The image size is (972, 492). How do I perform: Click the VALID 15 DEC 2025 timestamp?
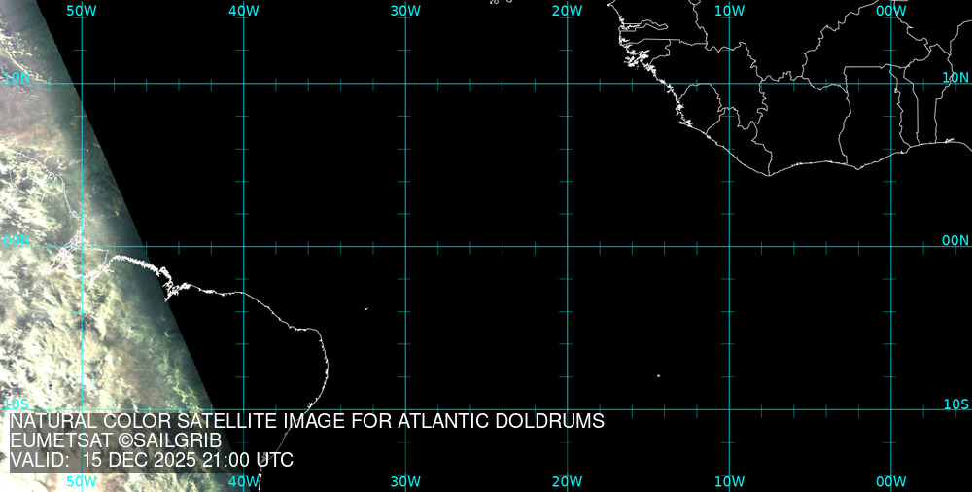[x=152, y=461]
